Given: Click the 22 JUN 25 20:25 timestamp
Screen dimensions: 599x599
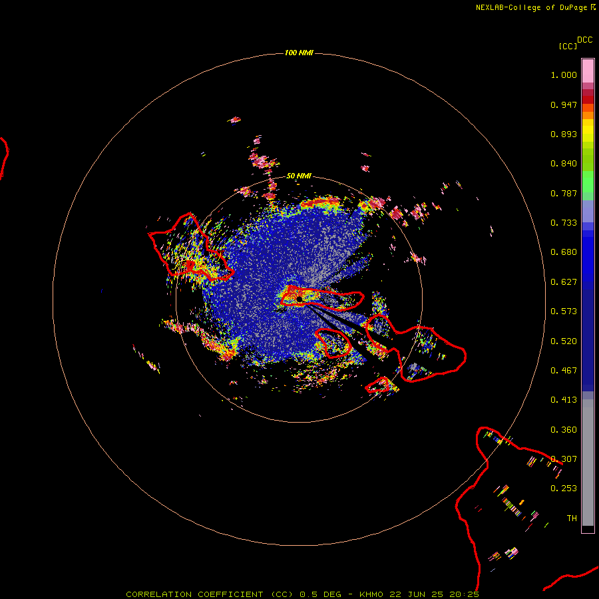Looking at the screenshot, I should [435, 594].
